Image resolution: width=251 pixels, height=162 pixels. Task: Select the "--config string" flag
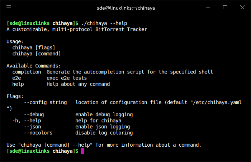[x=45, y=102]
